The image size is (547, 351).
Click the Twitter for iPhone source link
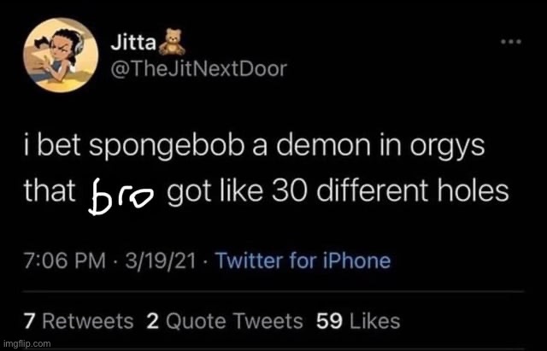[303, 260]
